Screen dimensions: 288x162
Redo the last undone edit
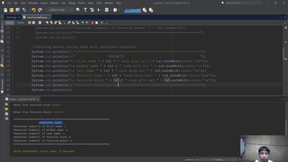tap(40, 10)
